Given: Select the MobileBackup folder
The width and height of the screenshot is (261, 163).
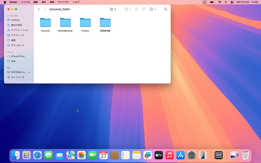Looking at the screenshot, I should point(65,23).
